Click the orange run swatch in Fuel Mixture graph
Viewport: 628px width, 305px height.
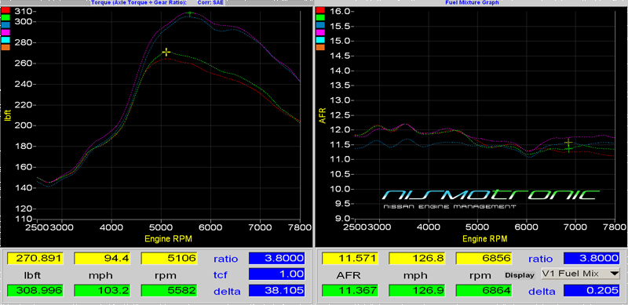320,47
